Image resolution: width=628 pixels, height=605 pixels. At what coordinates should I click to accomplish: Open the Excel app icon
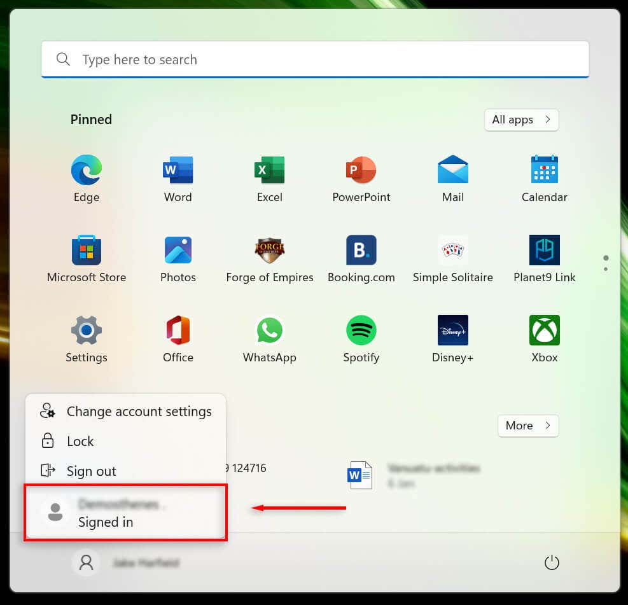(270, 179)
